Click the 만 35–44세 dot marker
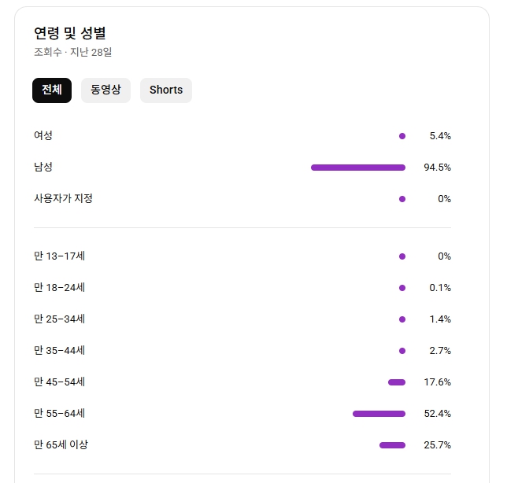Screen dimensions: 507x483 pos(402,351)
